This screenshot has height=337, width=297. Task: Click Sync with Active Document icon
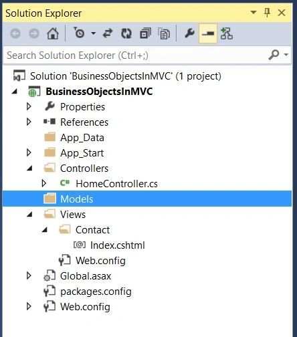(108, 33)
